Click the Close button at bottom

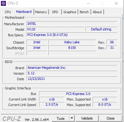(110, 118)
